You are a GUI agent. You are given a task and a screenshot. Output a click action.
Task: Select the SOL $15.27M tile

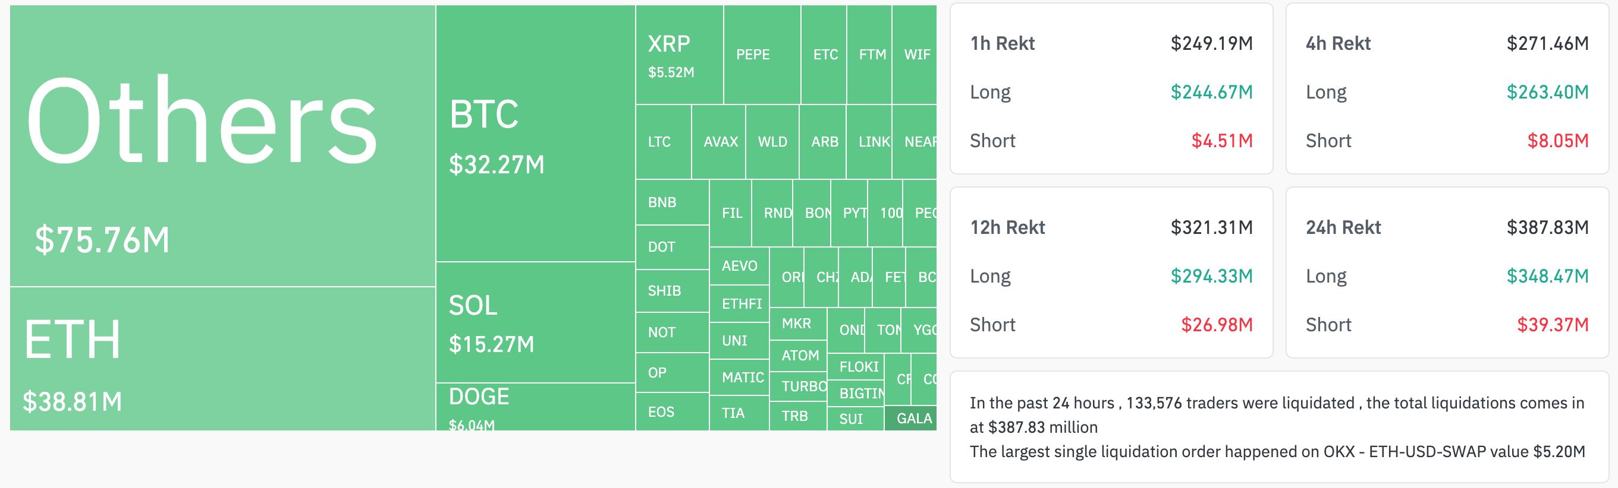(535, 322)
